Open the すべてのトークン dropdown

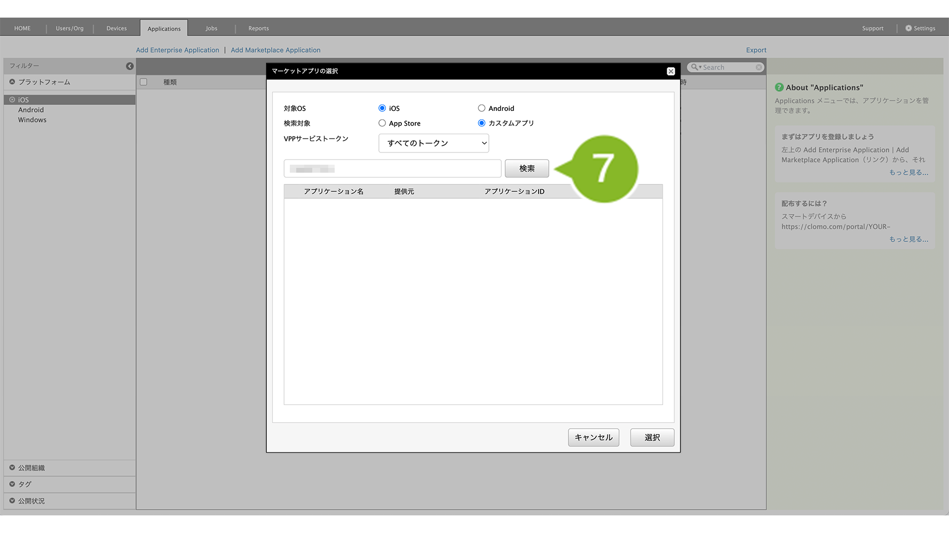pyautogui.click(x=433, y=143)
